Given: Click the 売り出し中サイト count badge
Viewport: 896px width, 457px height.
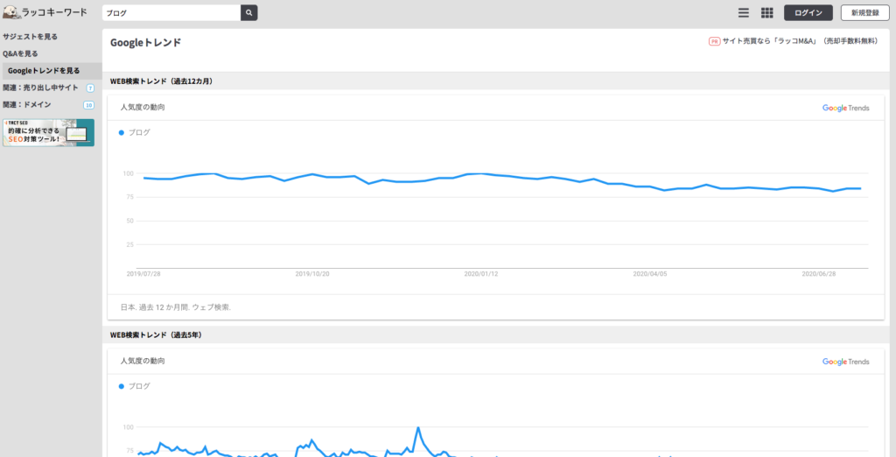Looking at the screenshot, I should pyautogui.click(x=90, y=88).
